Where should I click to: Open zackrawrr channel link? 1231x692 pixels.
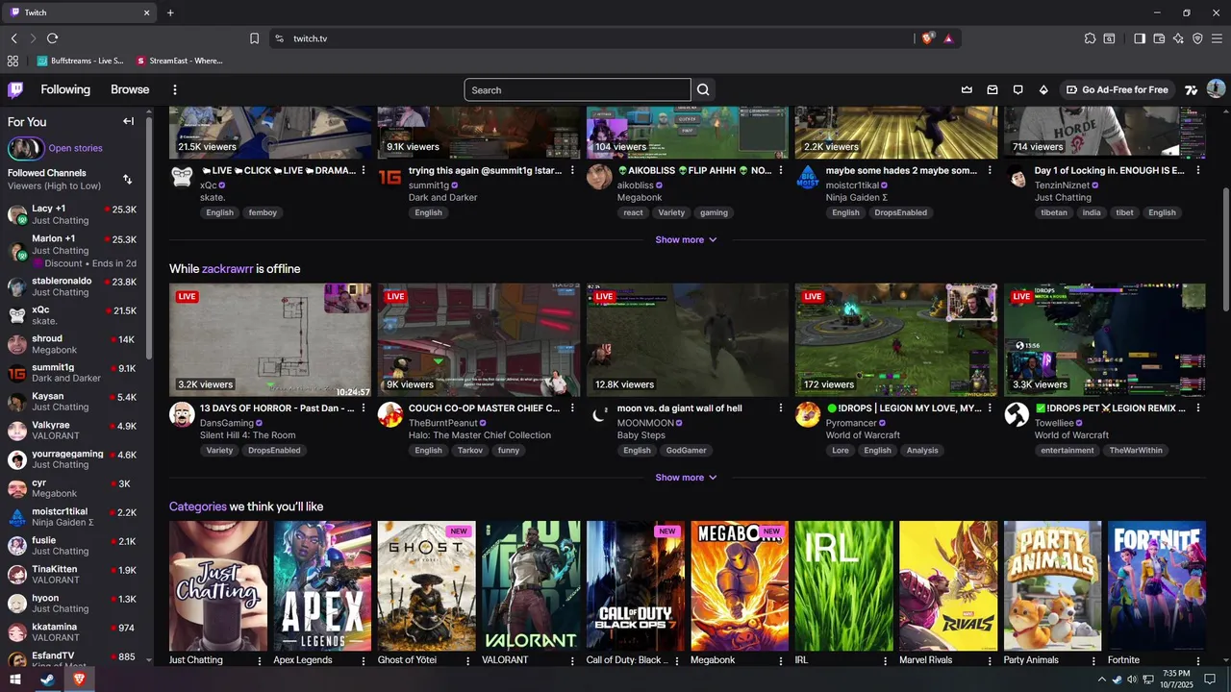tap(227, 269)
